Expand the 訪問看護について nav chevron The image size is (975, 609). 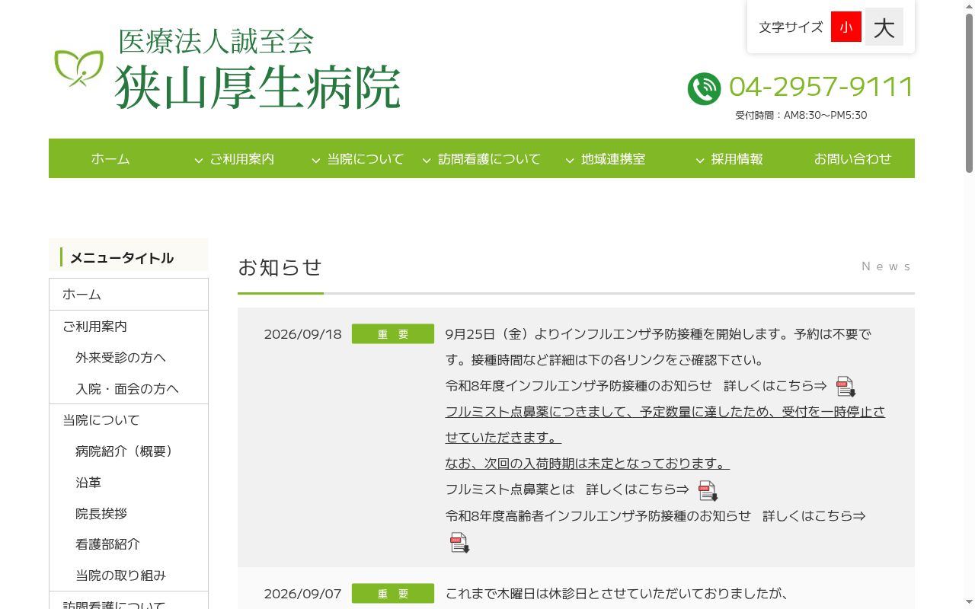click(427, 160)
